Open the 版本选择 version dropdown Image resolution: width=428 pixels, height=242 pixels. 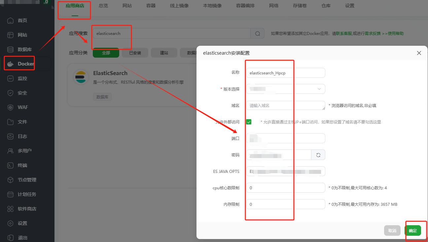click(286, 89)
